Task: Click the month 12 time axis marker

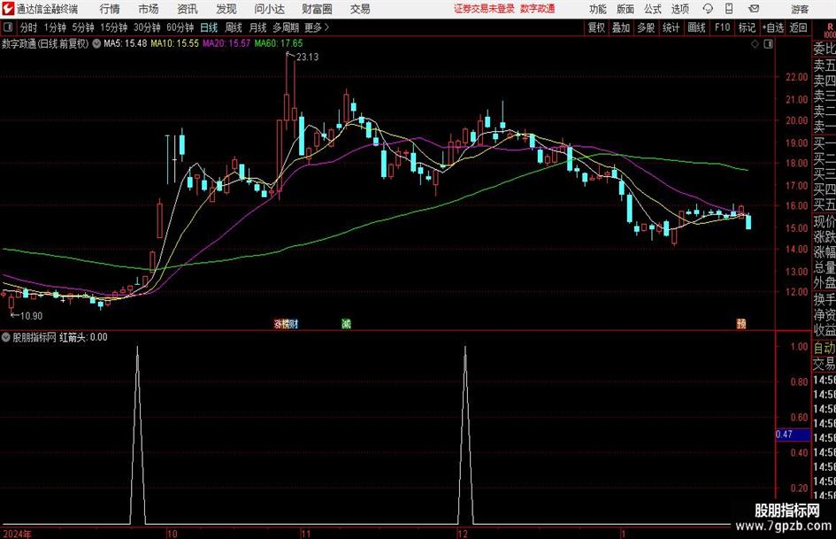Action: pyautogui.click(x=463, y=534)
